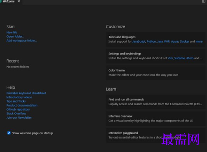Open Printable keyboard cheatsheet link
This screenshot has height=152, width=207.
click(x=26, y=93)
